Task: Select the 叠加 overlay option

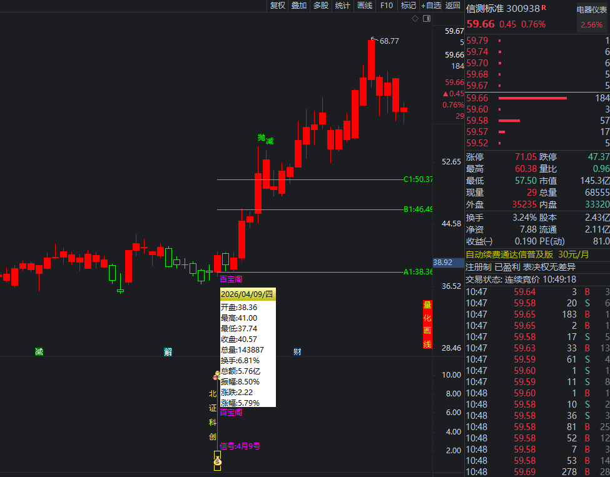Action: point(299,6)
